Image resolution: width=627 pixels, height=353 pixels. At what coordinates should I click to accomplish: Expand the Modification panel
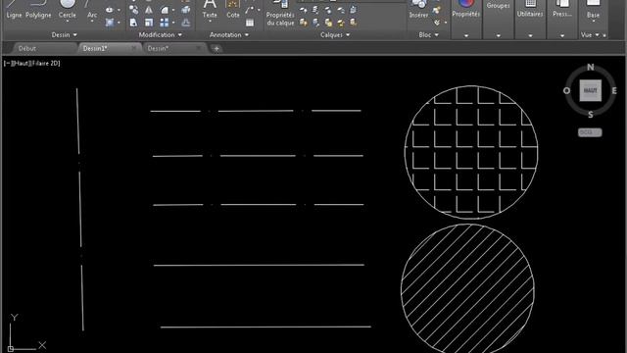[161, 35]
